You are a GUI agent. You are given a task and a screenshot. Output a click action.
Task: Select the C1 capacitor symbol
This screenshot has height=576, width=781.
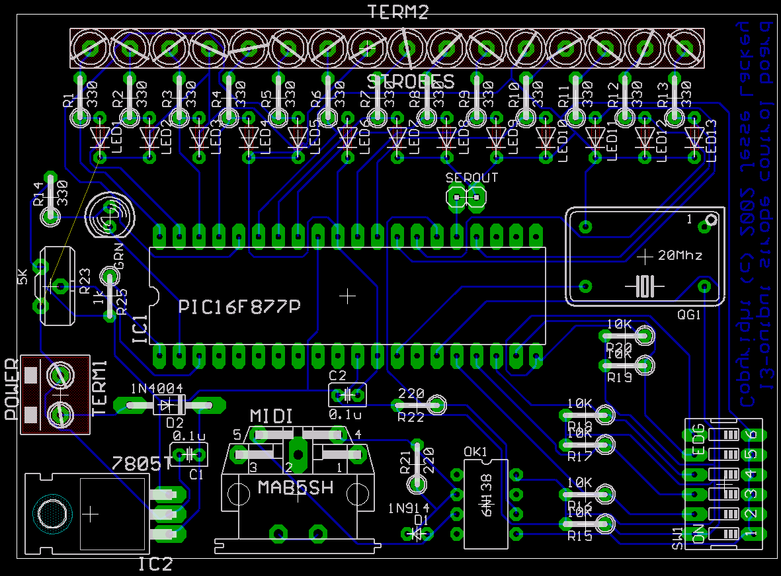point(188,454)
